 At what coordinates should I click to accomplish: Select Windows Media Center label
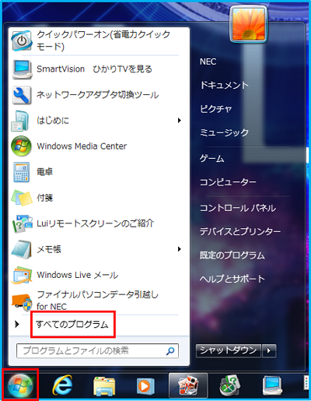click(82, 146)
